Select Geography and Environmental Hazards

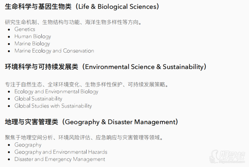pyautogui.click(x=61, y=152)
